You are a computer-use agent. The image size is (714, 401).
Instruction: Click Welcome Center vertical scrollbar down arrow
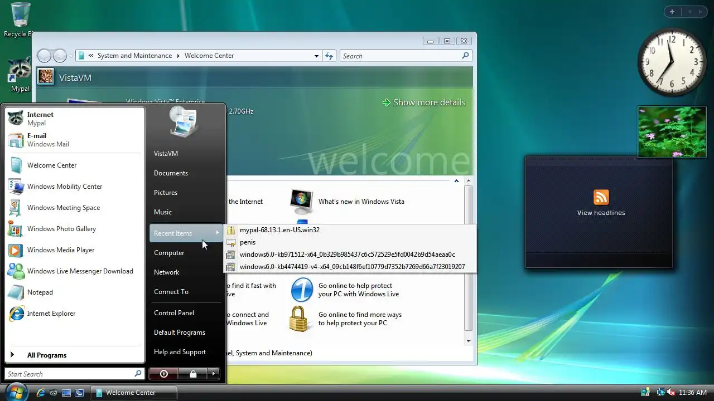pos(469,341)
